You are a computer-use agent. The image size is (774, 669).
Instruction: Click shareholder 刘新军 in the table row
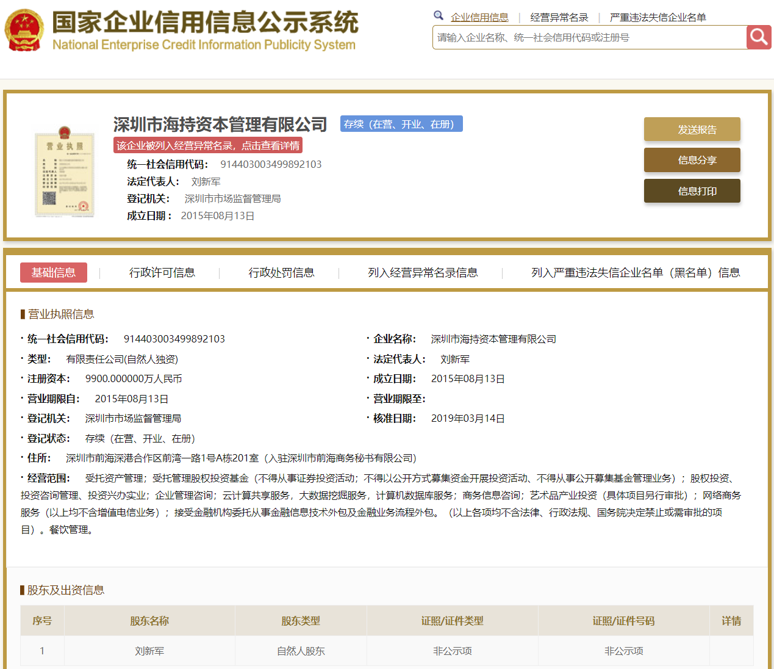tap(149, 651)
